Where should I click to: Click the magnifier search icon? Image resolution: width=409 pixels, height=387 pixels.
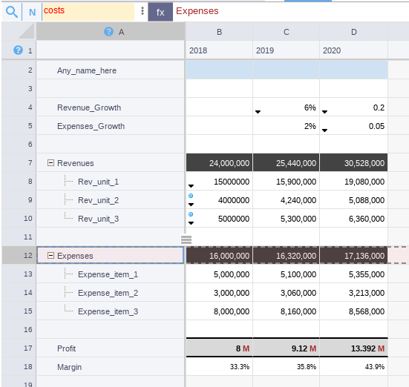12,12
